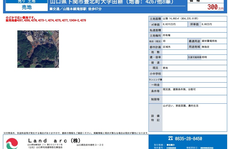
Task: Click the 取引態様 value 専任媒介
Action: tap(171, 145)
